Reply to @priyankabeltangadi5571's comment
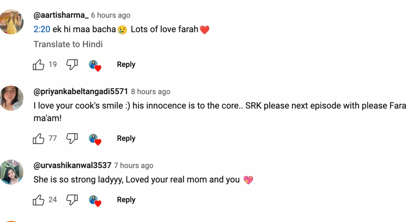The image size is (406, 222). pos(126,138)
